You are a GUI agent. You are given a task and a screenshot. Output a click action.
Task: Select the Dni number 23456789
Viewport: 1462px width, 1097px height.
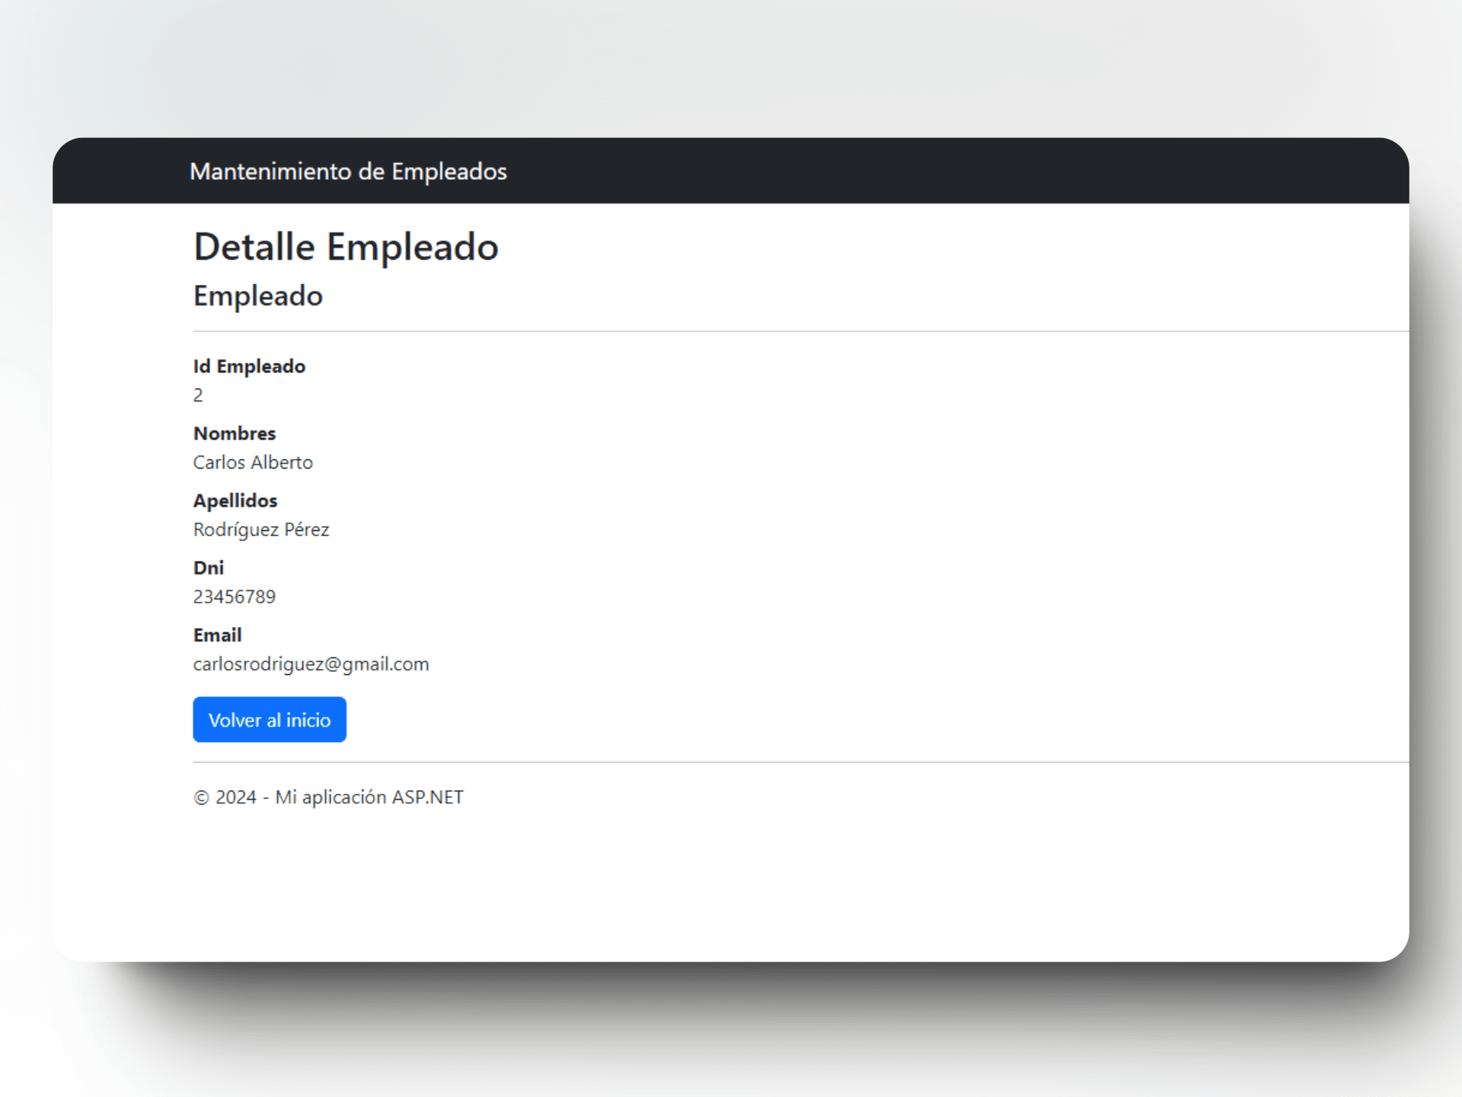pos(235,596)
